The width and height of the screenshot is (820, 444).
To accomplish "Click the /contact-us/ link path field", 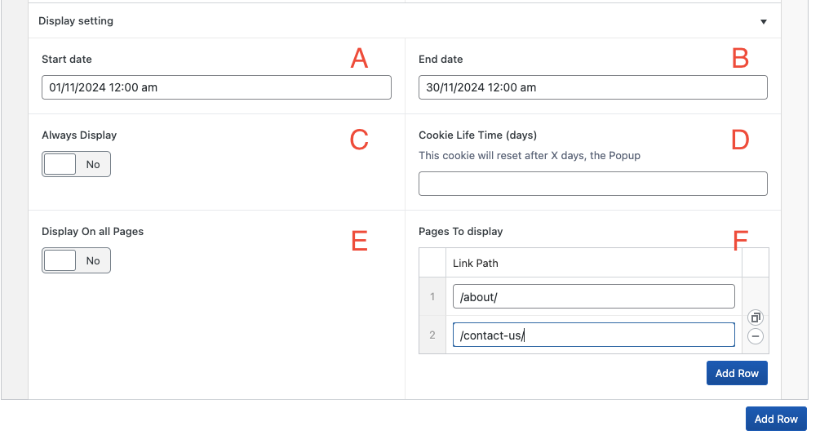I will point(593,335).
